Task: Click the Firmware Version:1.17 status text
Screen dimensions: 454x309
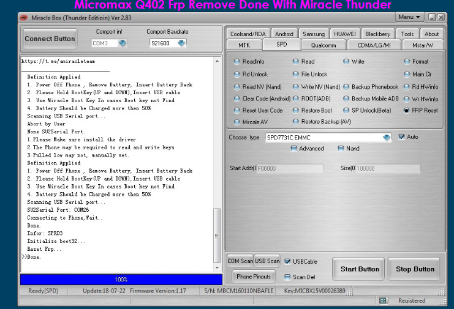Action: [x=158, y=291]
